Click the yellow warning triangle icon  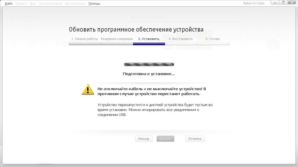pos(88,89)
